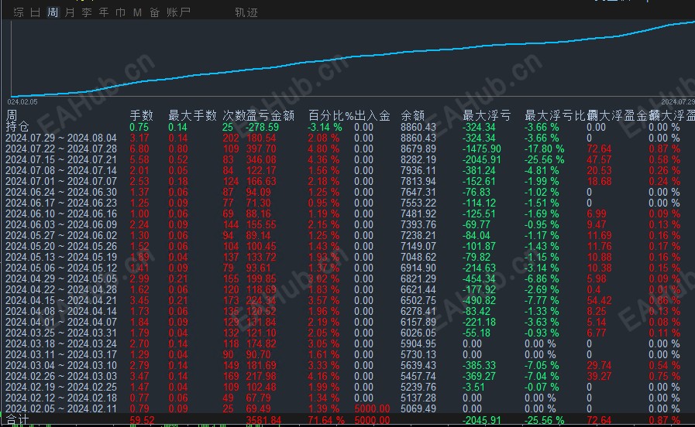
Task: Sort by the 余额 column header
Action: coord(412,116)
